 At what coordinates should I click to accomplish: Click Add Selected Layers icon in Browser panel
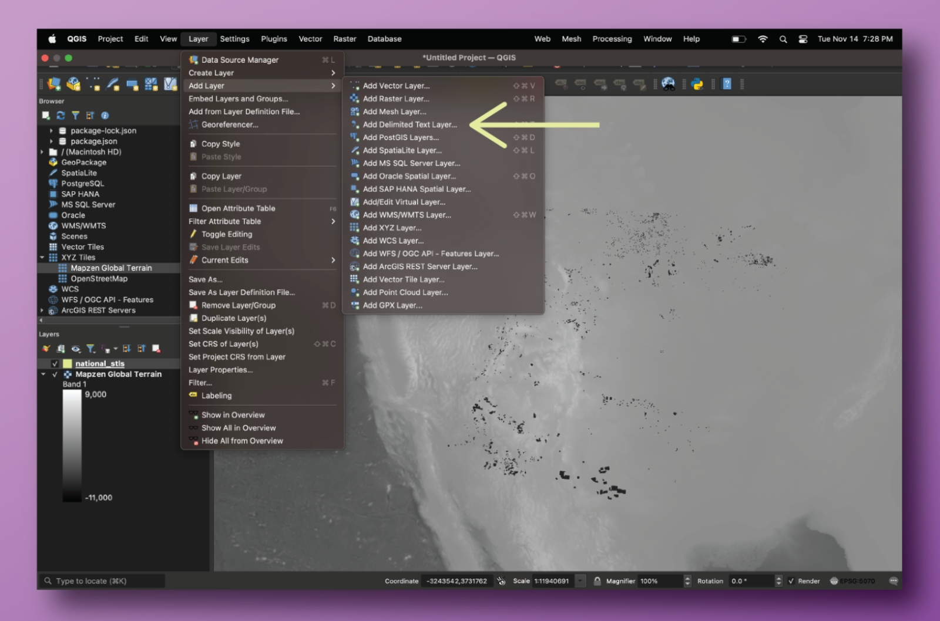click(46, 116)
